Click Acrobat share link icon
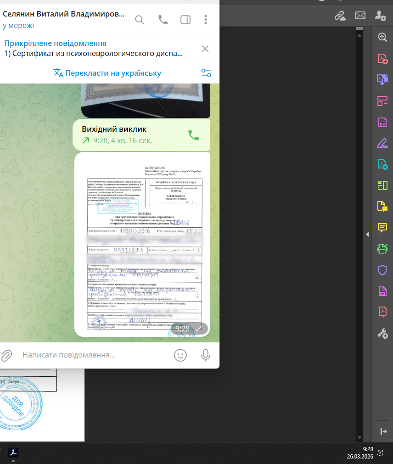This screenshot has height=464, width=393. 340,16
